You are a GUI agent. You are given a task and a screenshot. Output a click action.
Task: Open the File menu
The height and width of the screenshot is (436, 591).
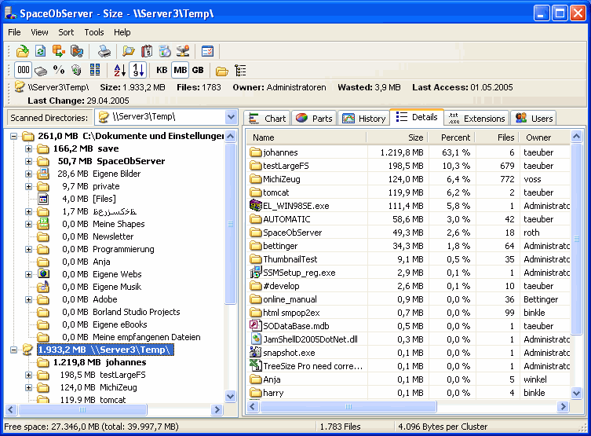coord(14,32)
